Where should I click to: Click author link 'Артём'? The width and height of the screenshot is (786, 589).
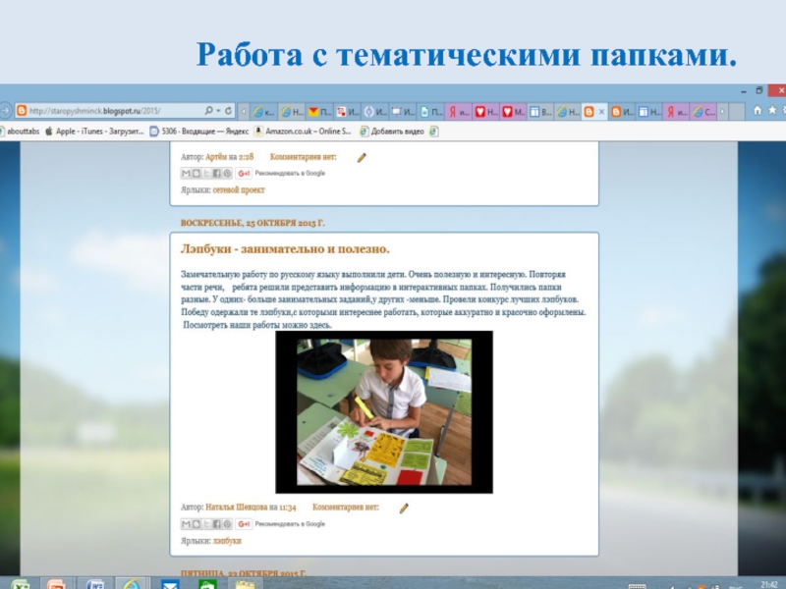(x=216, y=157)
